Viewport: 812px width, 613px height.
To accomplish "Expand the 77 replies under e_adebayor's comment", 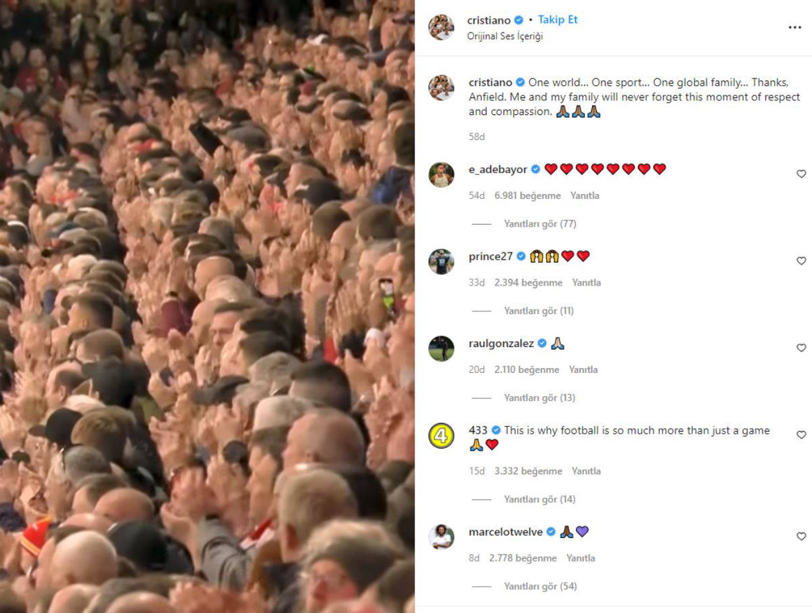I will click(x=540, y=224).
